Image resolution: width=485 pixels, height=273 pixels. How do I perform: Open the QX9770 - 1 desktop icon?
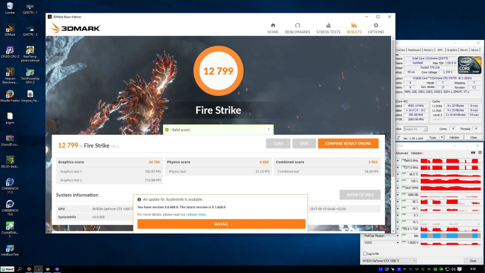(x=30, y=8)
